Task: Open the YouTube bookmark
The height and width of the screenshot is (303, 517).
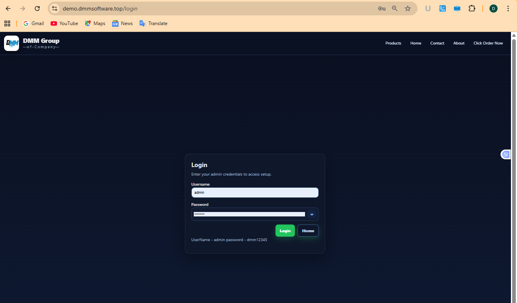Action: pyautogui.click(x=64, y=23)
